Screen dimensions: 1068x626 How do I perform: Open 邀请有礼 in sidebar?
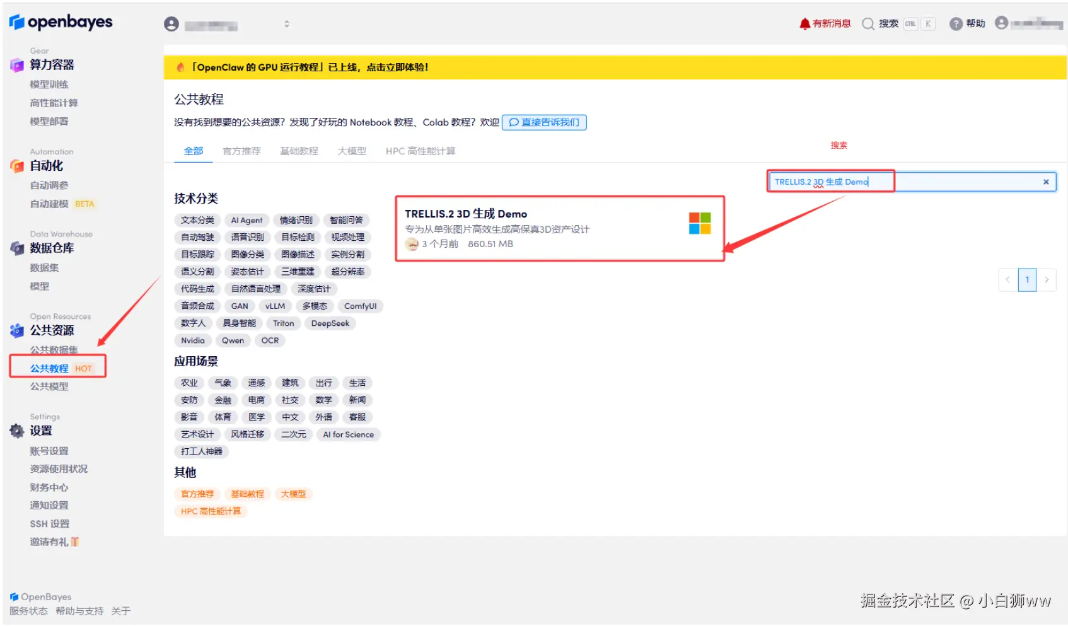pyautogui.click(x=54, y=542)
